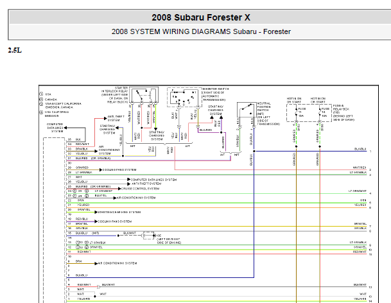This screenshot has height=303, width=391.
Task: Click pin "32 YEL/BLU" on the connector
Action: (78, 153)
